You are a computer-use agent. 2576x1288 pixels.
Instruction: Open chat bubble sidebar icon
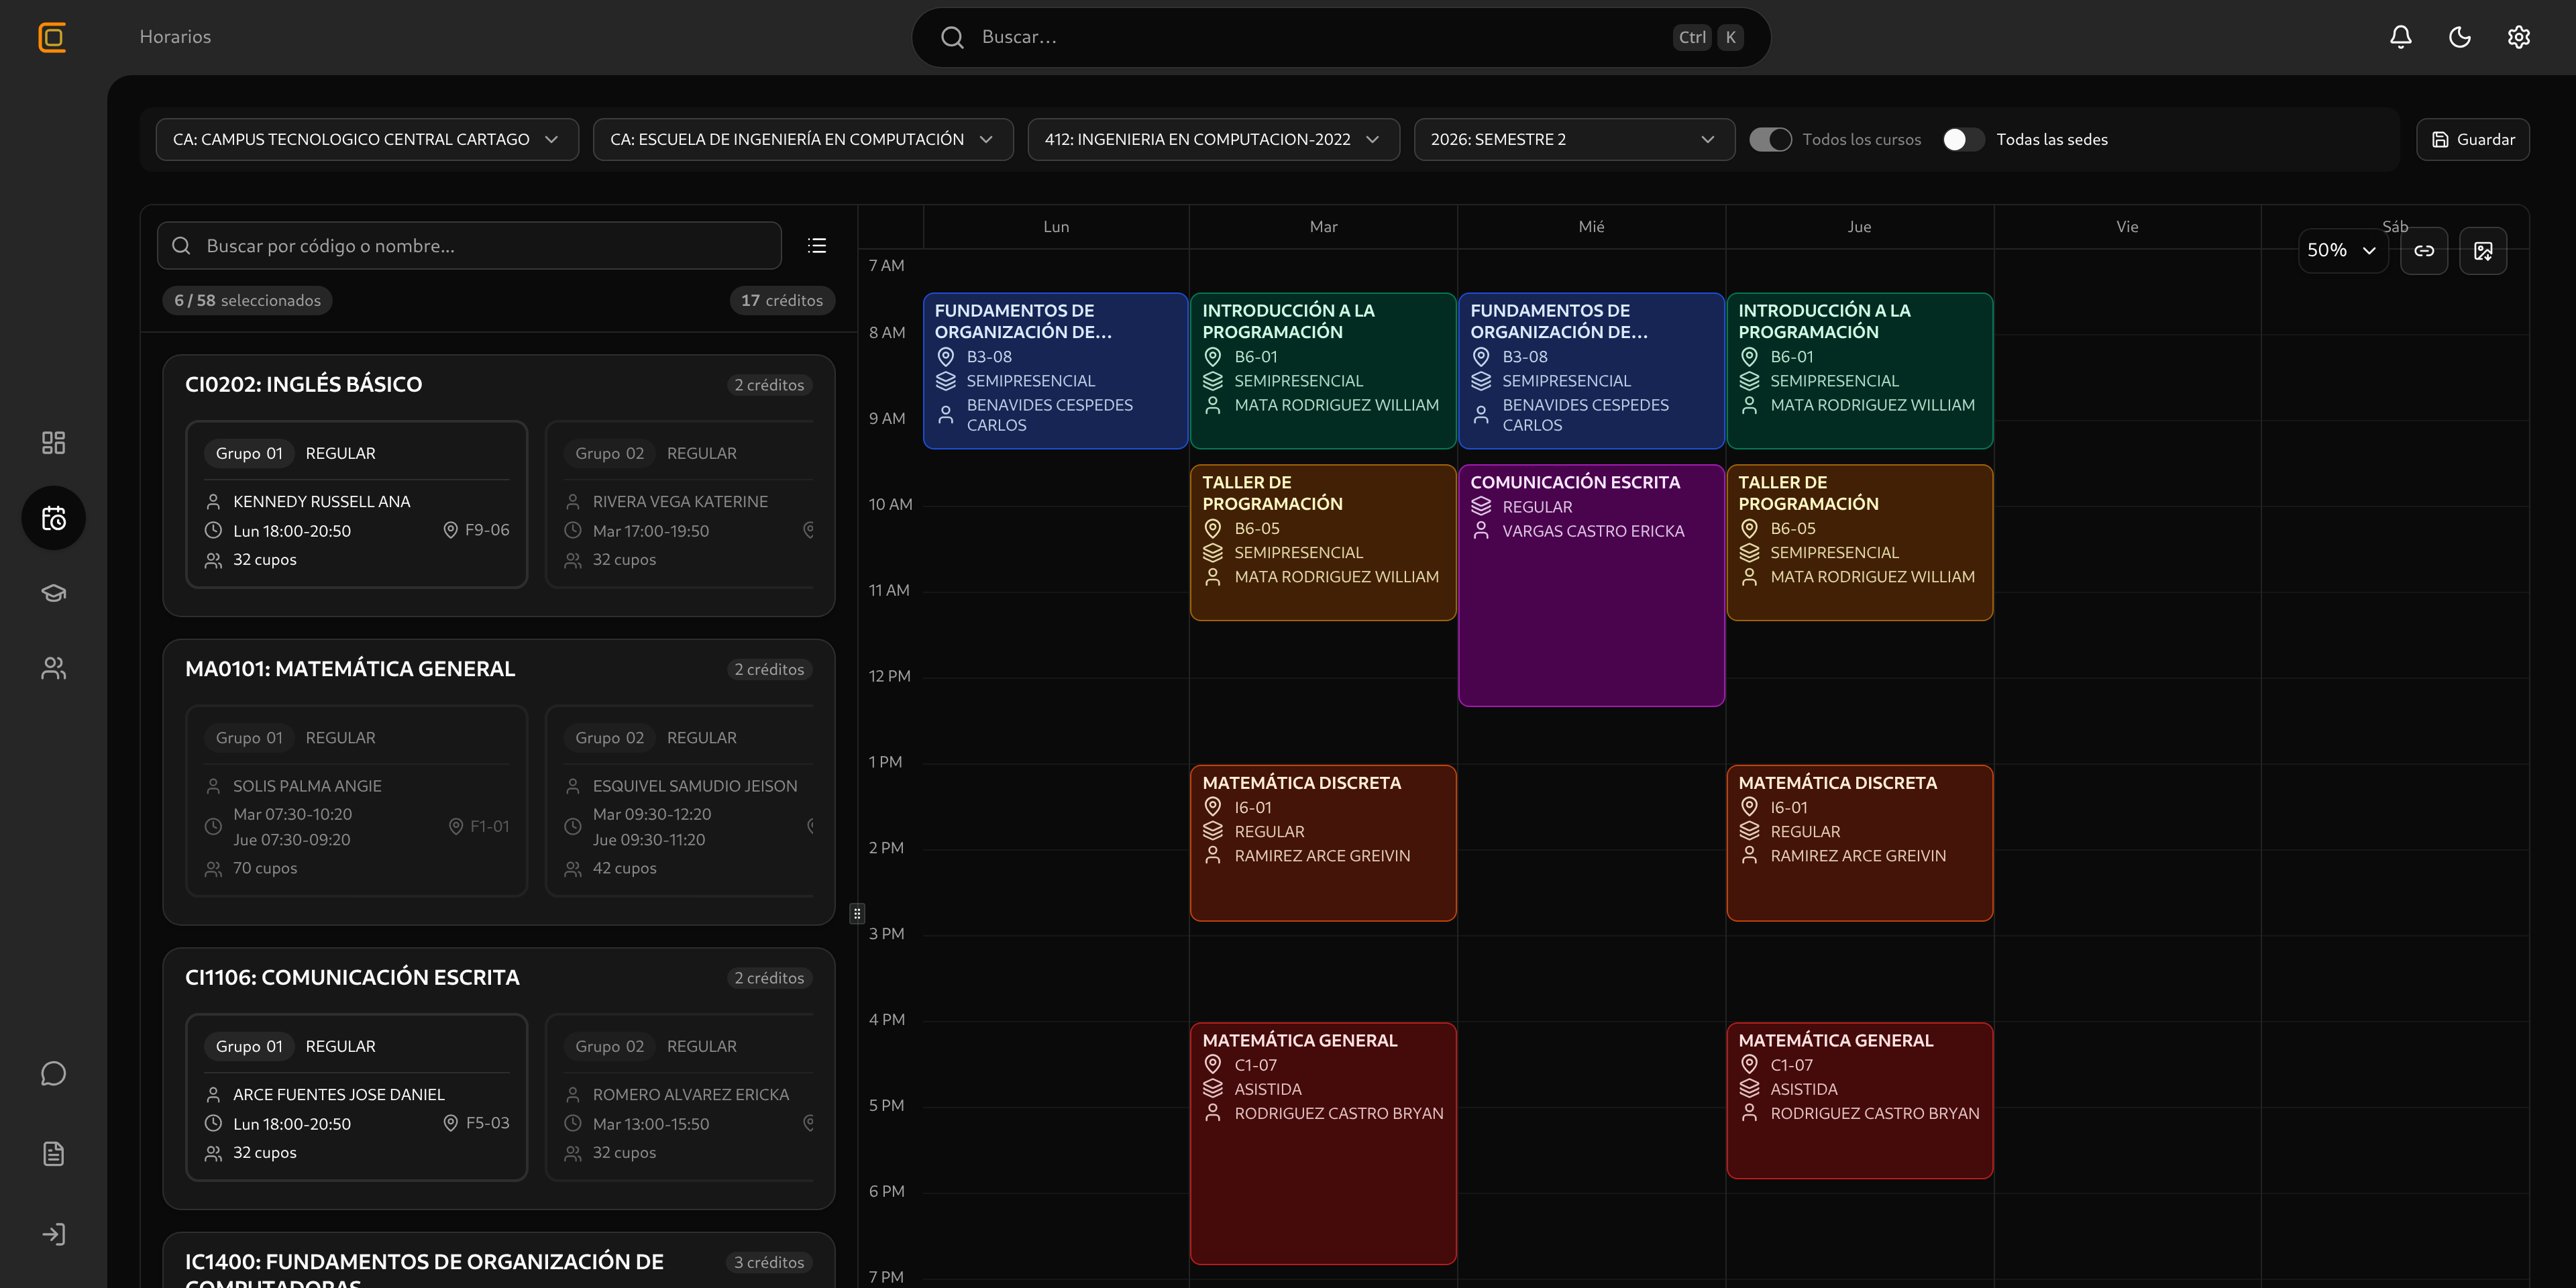coord(53,1073)
